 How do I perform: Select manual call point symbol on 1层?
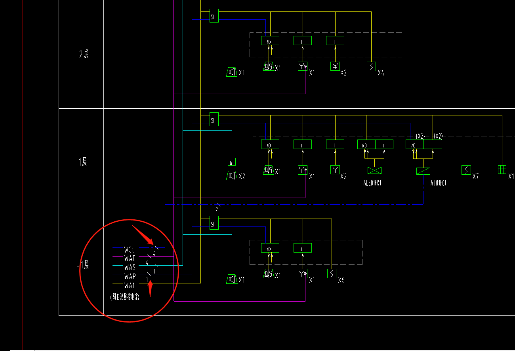(x=269, y=170)
